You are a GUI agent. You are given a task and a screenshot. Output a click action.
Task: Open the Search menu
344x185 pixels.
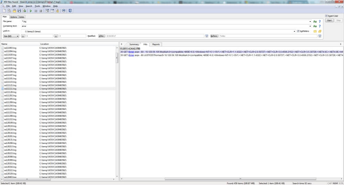pyautogui.click(x=29, y=6)
